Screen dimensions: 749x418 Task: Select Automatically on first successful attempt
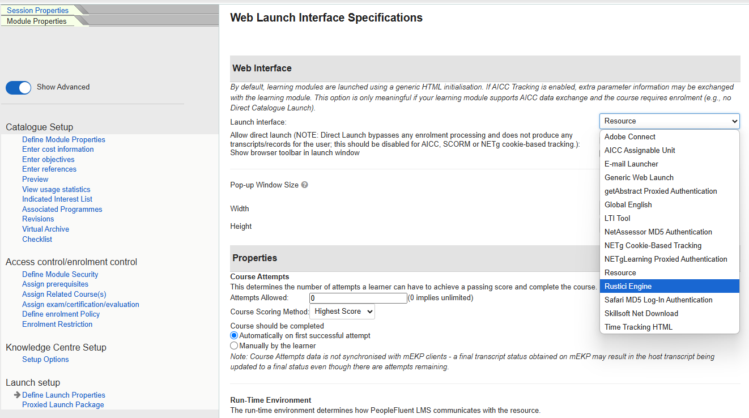[234, 336]
